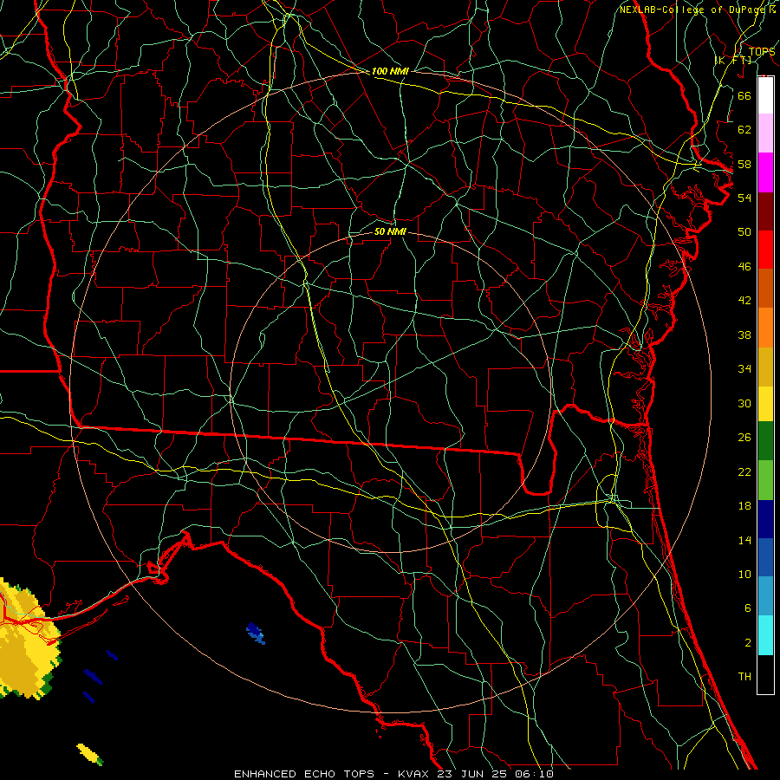This screenshot has height=780, width=780.
Task: Click the navy blue legend swatch
Action: click(x=765, y=519)
